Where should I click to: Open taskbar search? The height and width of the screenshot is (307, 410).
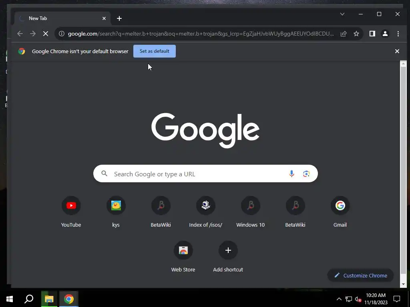[29, 299]
